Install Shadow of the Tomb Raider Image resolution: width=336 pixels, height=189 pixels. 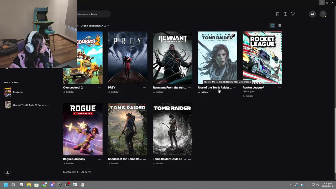[x=113, y=164]
